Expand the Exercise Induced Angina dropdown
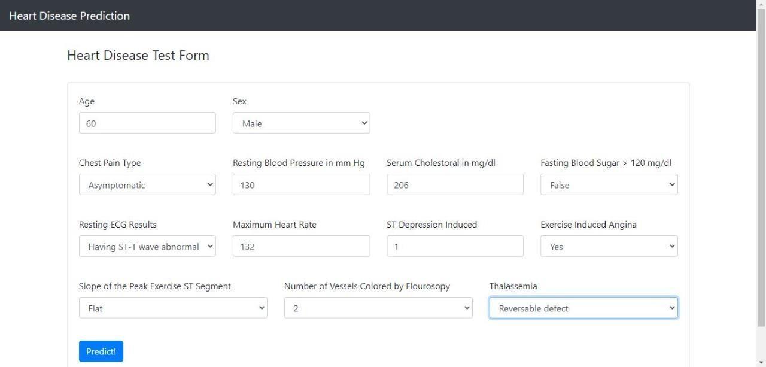The image size is (766, 367). click(609, 247)
